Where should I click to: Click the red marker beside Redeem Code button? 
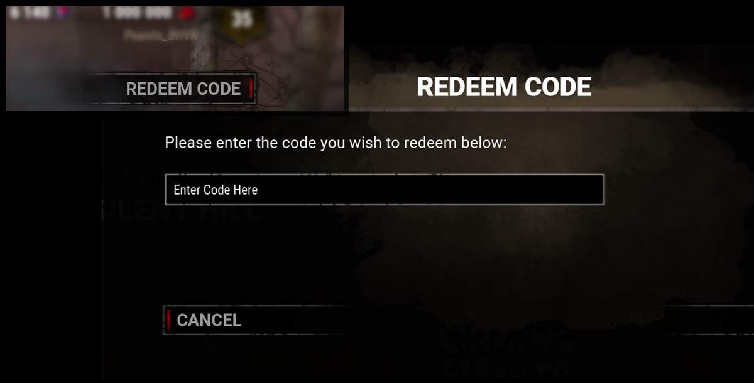pyautogui.click(x=251, y=89)
